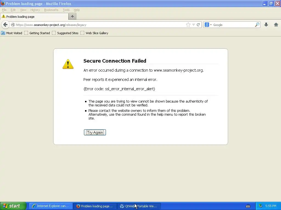Screen dimensions: 281x210
Task: Open the Getting Started bookmark
Action: [x=37, y=33]
